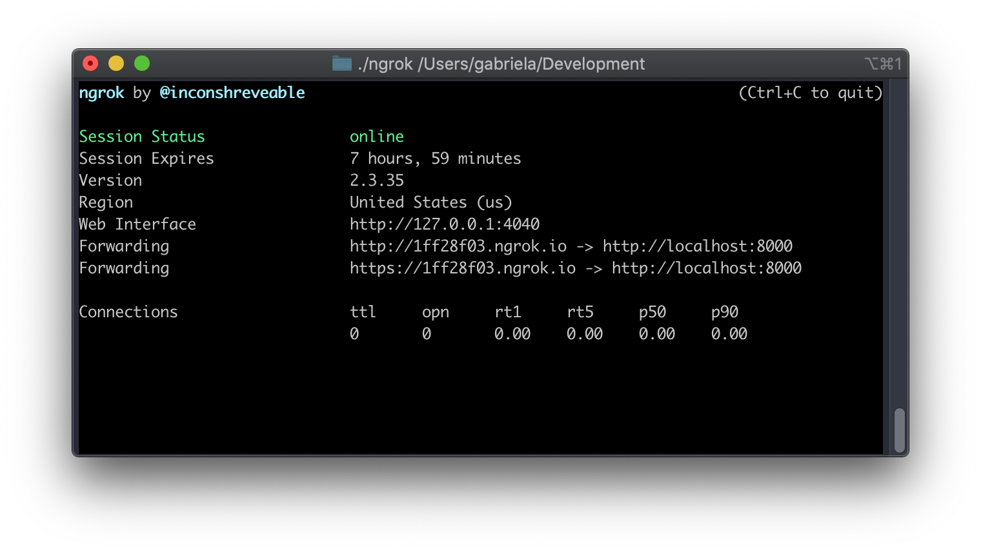Click the green zoom window button
This screenshot has height=552, width=981.
(142, 63)
